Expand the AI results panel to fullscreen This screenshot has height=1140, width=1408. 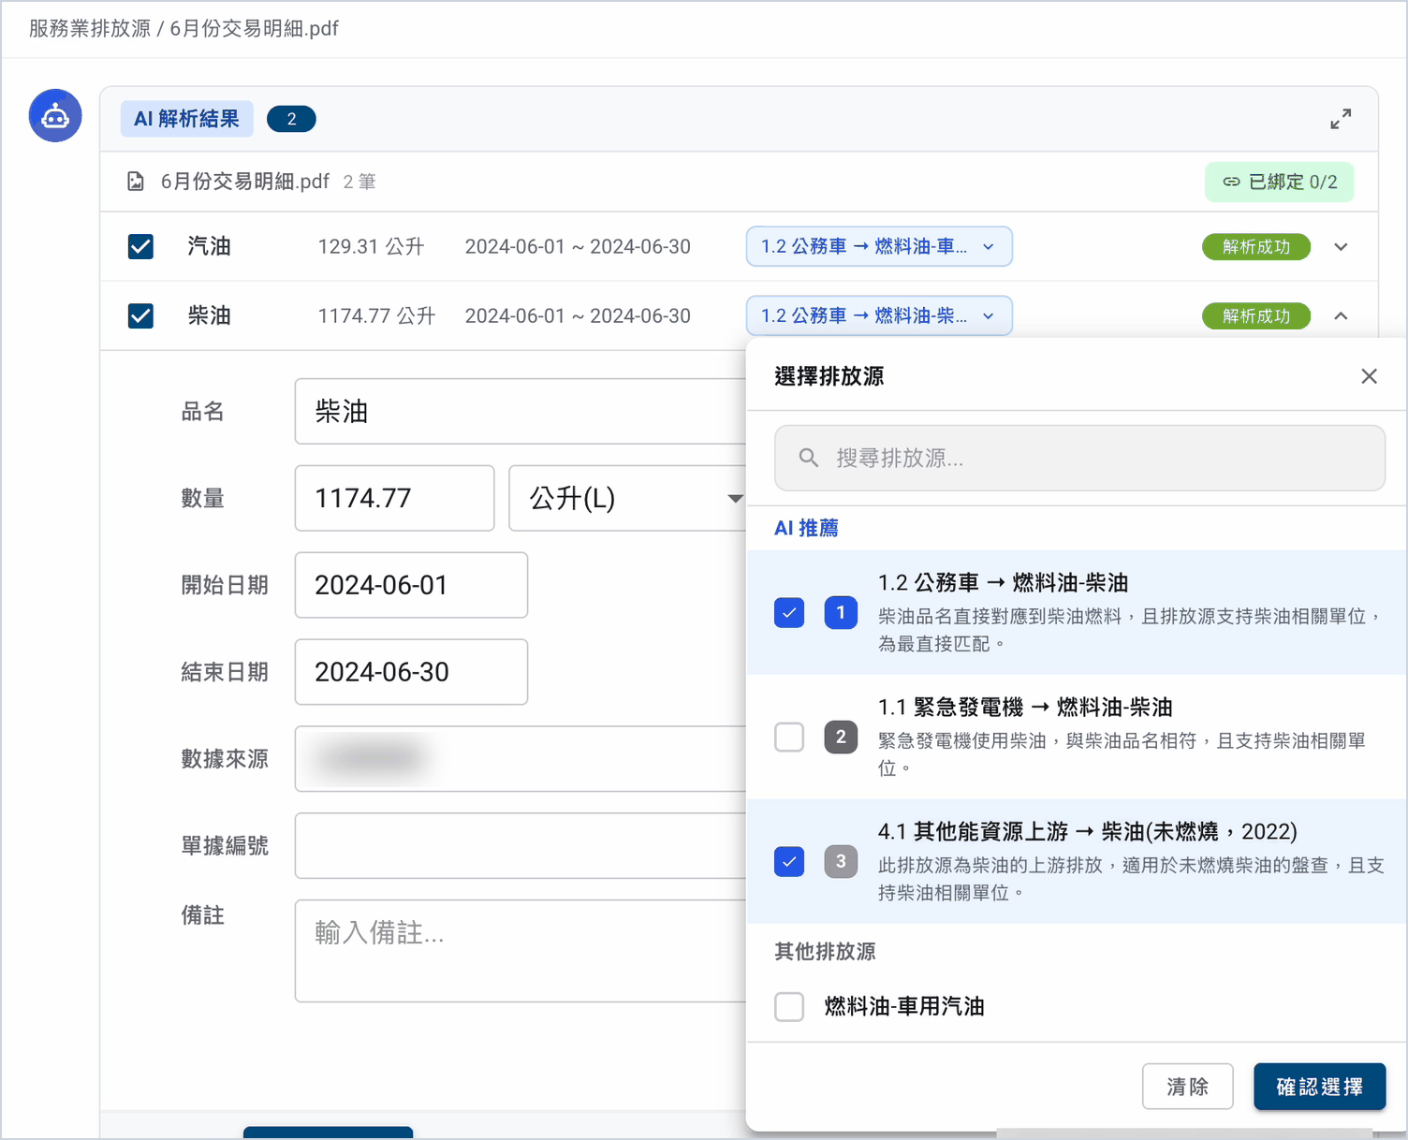coord(1341,119)
